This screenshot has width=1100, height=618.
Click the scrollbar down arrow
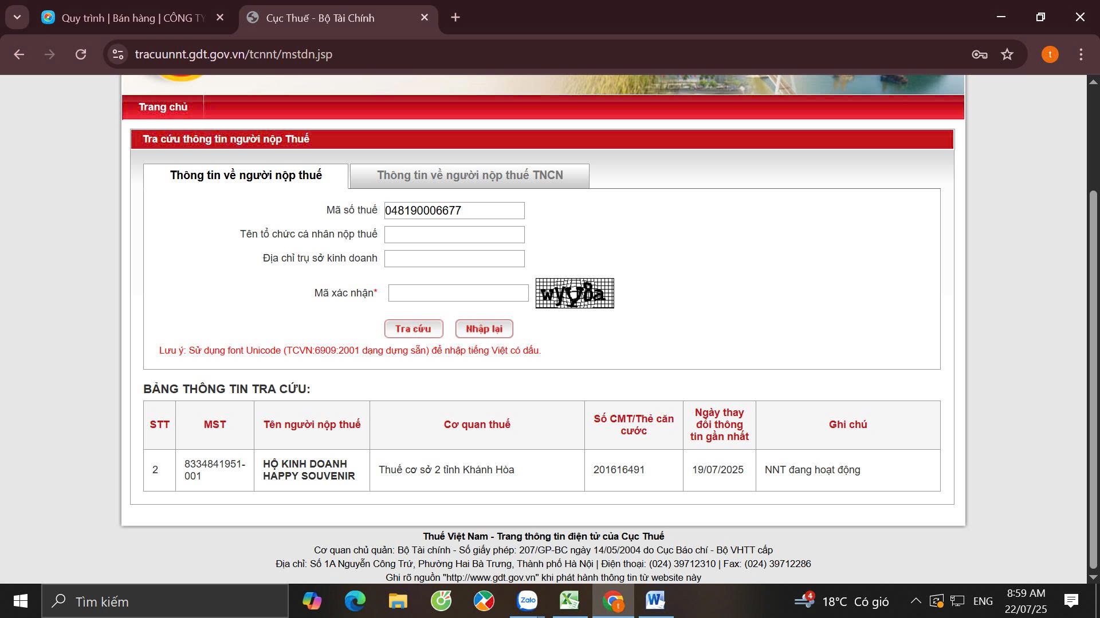[1093, 577]
